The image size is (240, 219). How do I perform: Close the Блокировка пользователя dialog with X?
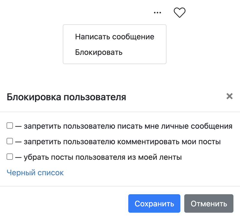click(x=229, y=96)
